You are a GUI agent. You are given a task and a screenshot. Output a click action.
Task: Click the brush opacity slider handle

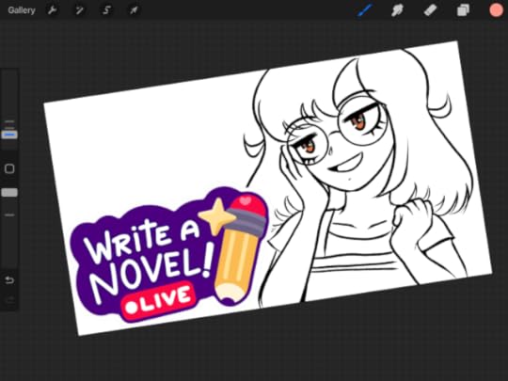[x=9, y=193]
